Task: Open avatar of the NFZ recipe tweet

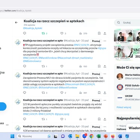Action: pyautogui.click(x=18, y=42)
